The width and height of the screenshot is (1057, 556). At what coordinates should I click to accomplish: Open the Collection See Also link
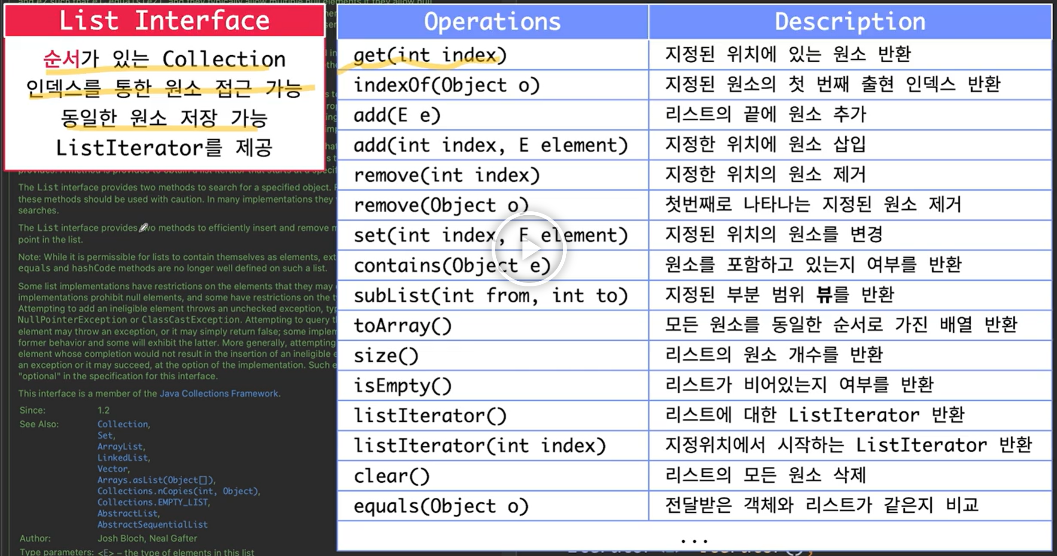pyautogui.click(x=123, y=424)
